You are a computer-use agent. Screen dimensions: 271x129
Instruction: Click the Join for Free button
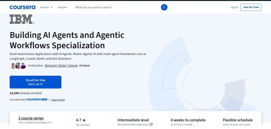(251, 7)
